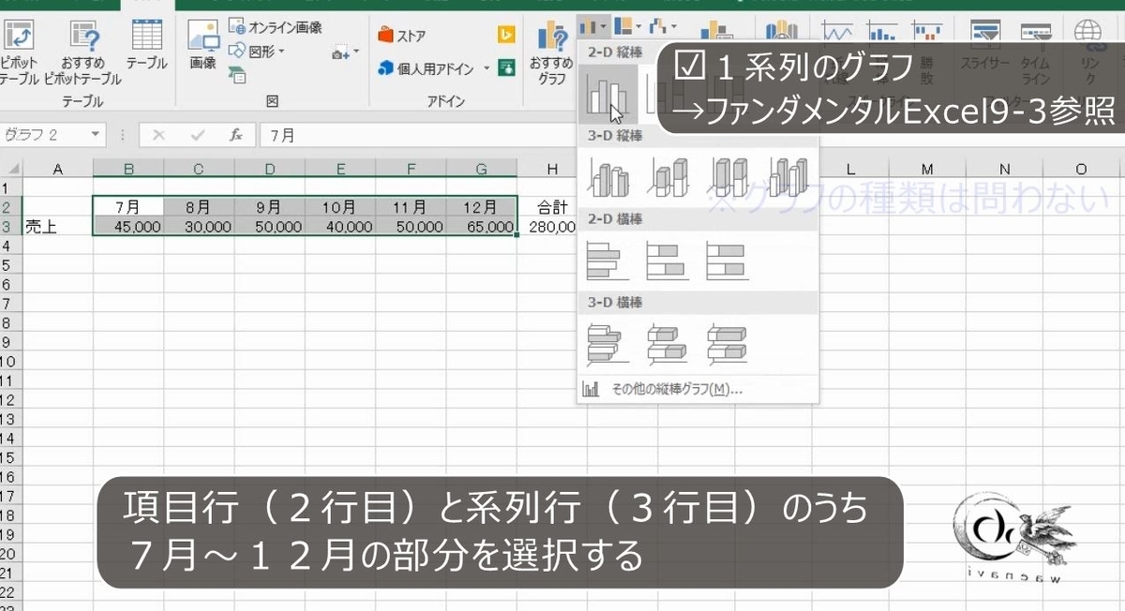Open おすすめグラフ recommended charts
This screenshot has height=611, width=1125.
pos(551,52)
